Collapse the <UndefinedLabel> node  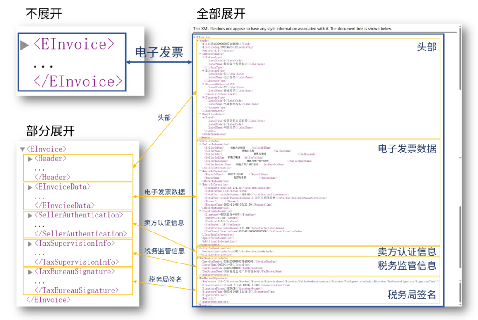coord(200,114)
